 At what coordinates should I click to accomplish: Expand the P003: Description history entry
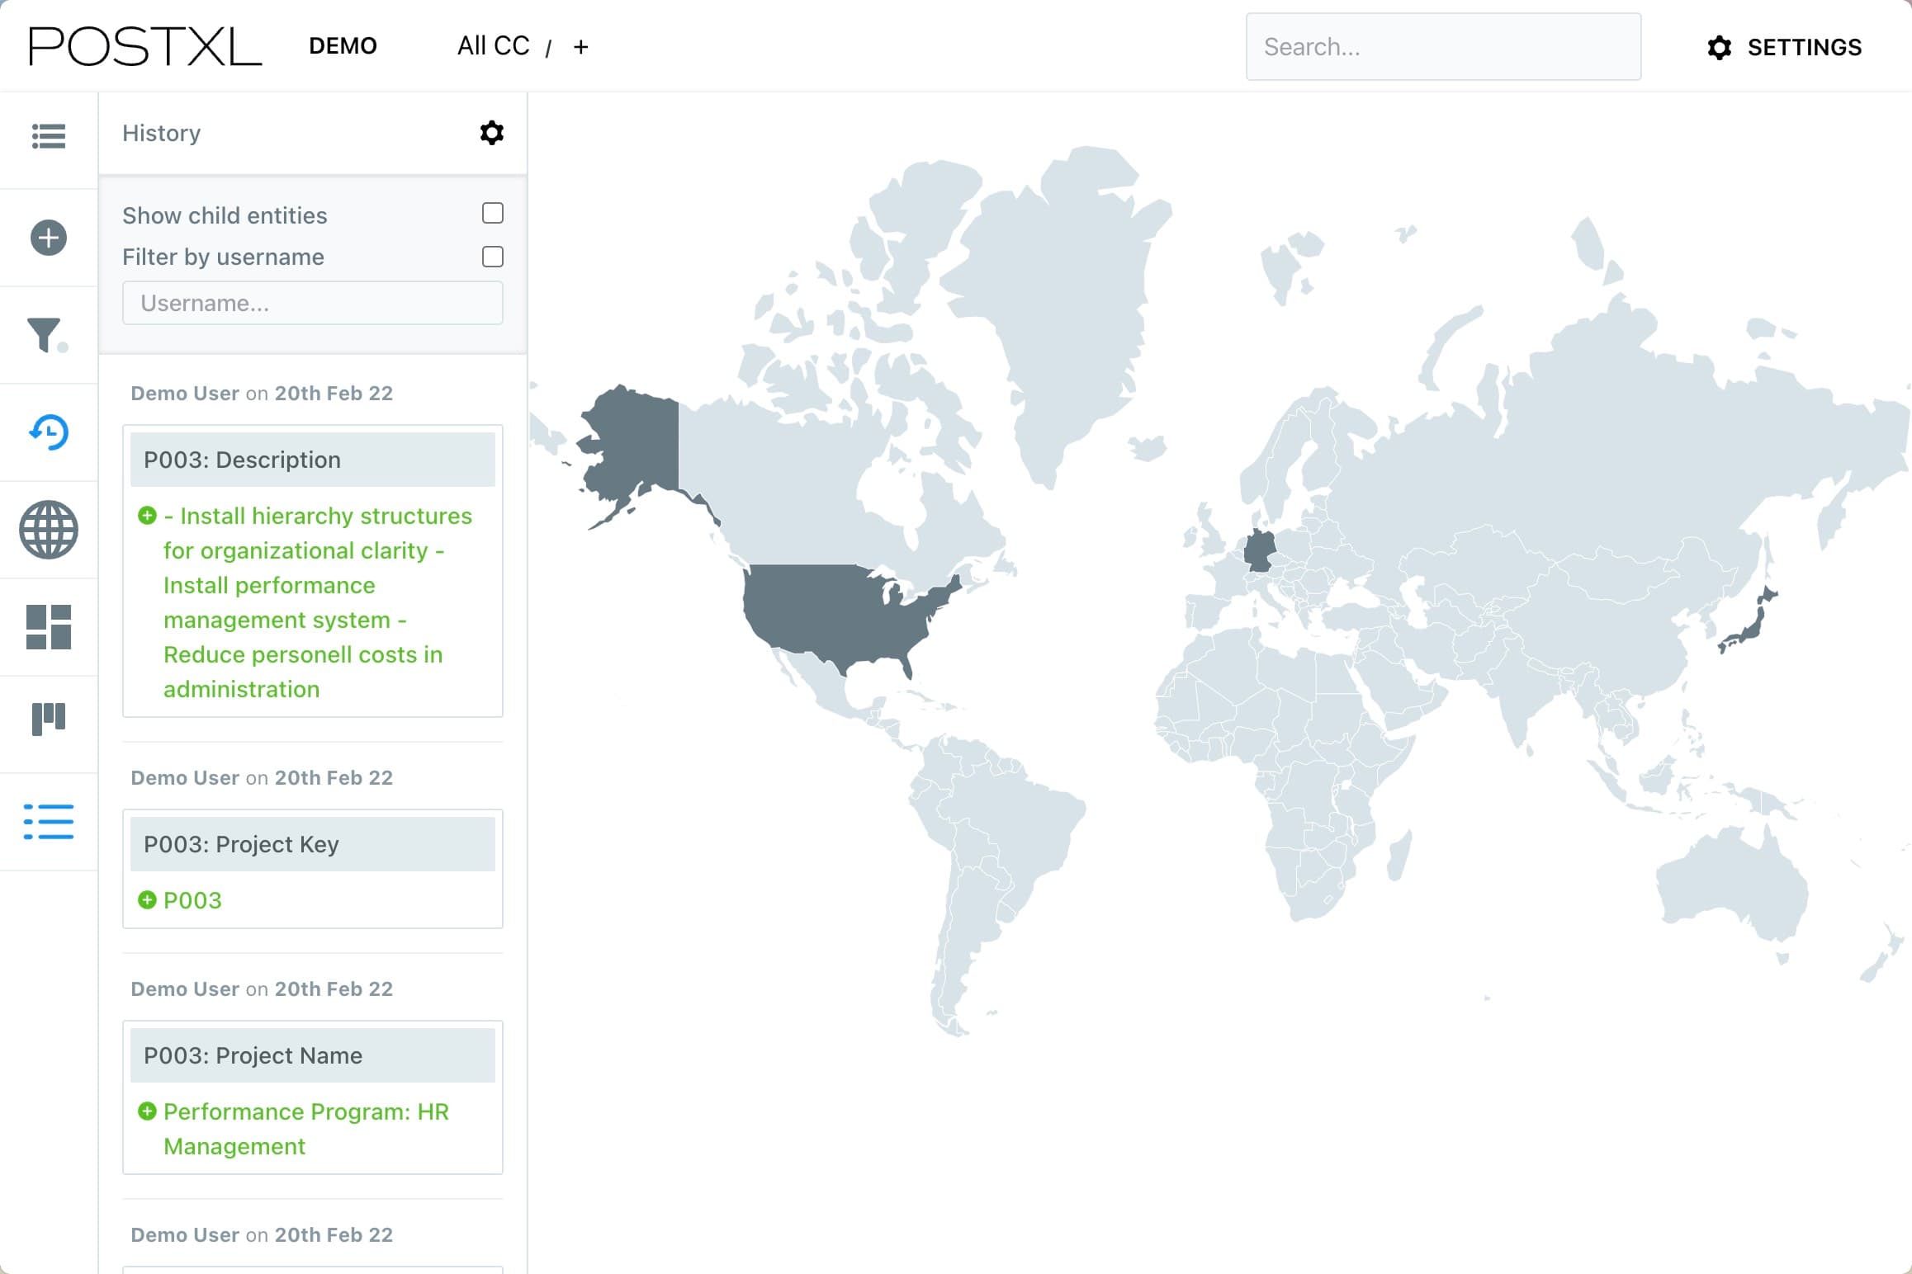(x=312, y=460)
